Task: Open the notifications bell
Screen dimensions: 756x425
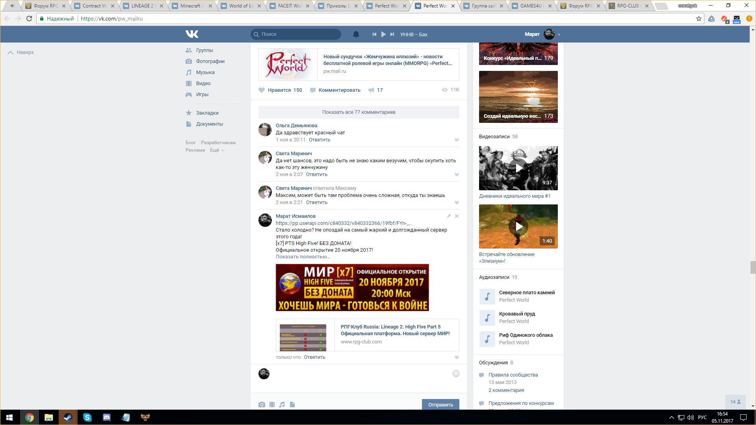Action: [356, 34]
